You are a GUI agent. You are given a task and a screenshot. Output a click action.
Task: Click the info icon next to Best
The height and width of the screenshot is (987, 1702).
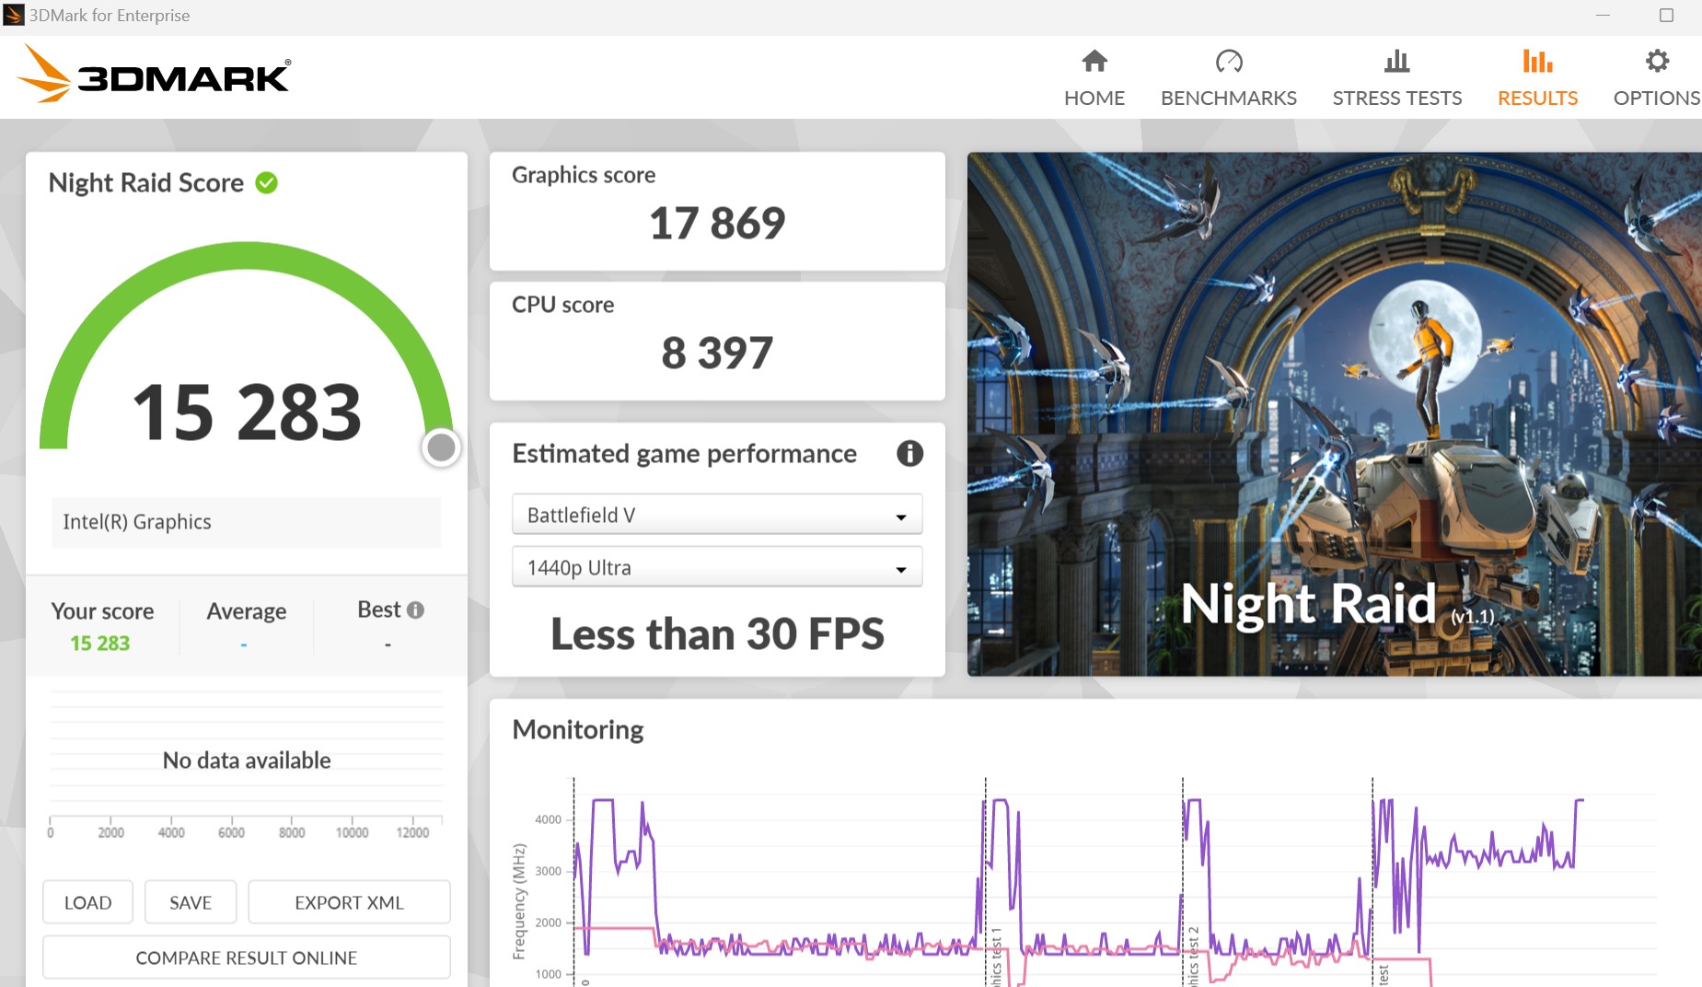tap(415, 610)
